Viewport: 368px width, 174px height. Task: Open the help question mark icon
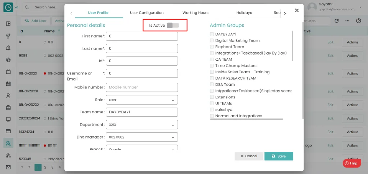click(358, 21)
